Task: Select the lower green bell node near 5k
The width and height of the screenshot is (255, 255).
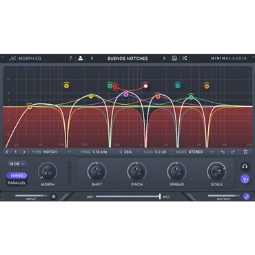Action: coord(191,97)
